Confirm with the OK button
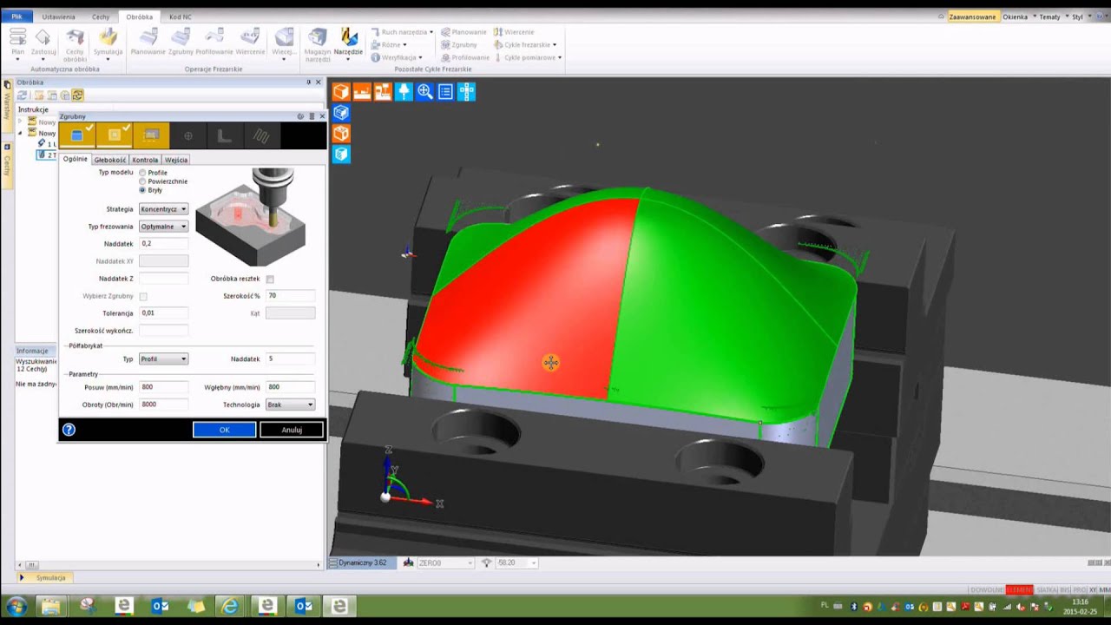This screenshot has width=1111, height=625. 224,430
